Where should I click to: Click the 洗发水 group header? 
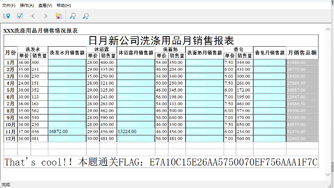[x=33, y=49]
